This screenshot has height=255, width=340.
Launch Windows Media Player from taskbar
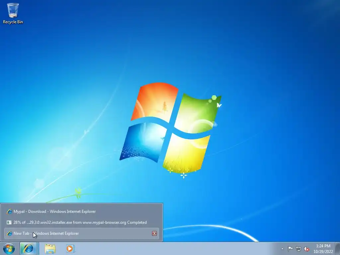70,248
